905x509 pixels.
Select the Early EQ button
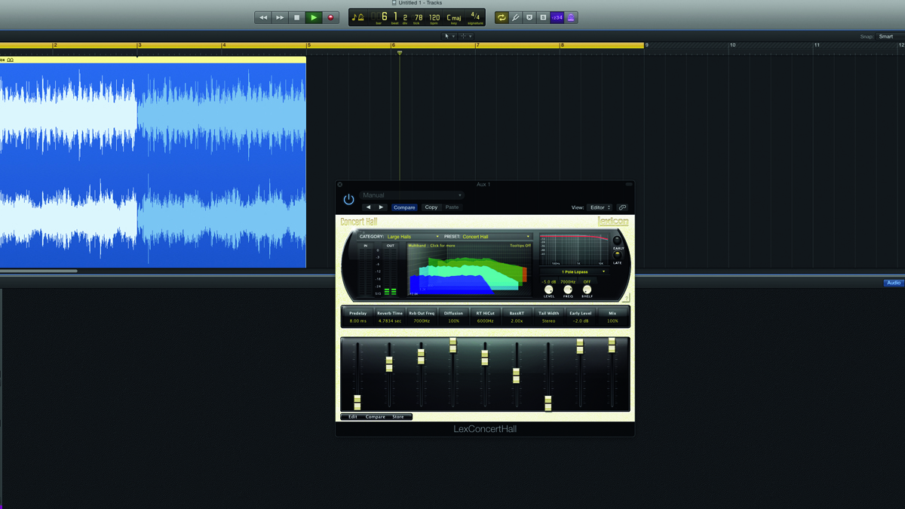618,241
